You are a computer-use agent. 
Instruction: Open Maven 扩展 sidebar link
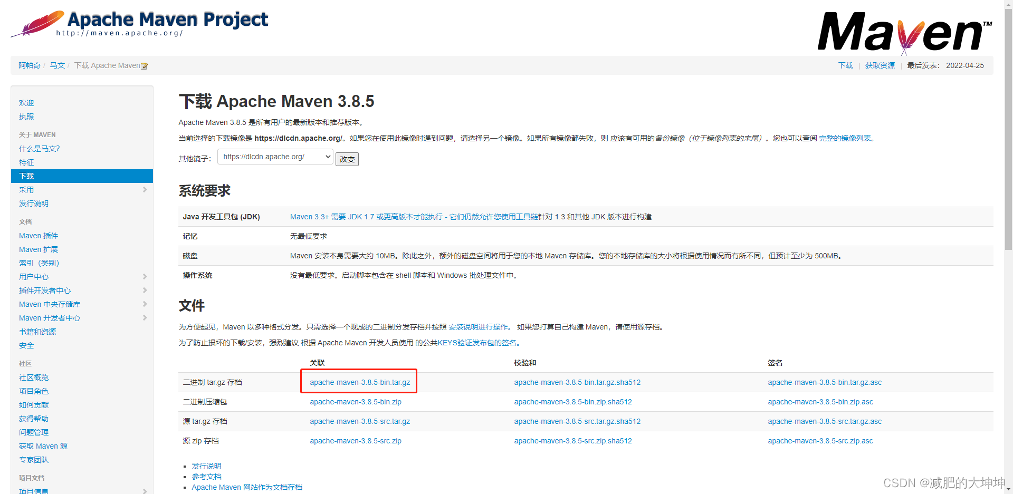click(39, 249)
